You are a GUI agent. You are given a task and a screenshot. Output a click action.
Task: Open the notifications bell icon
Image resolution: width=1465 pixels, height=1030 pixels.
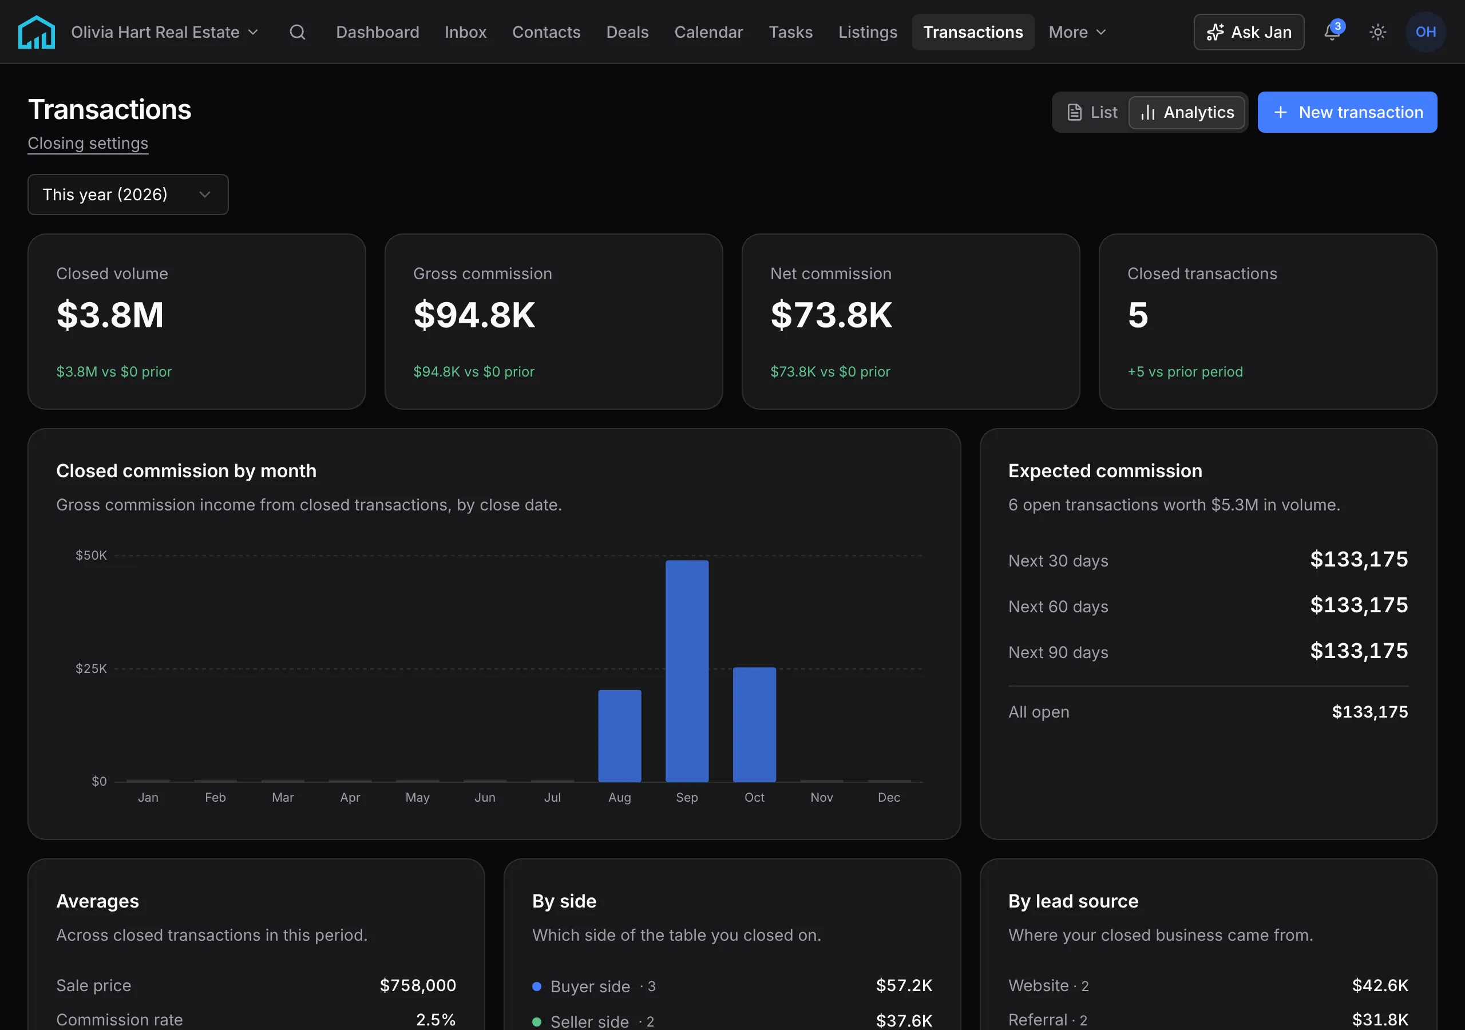tap(1332, 32)
